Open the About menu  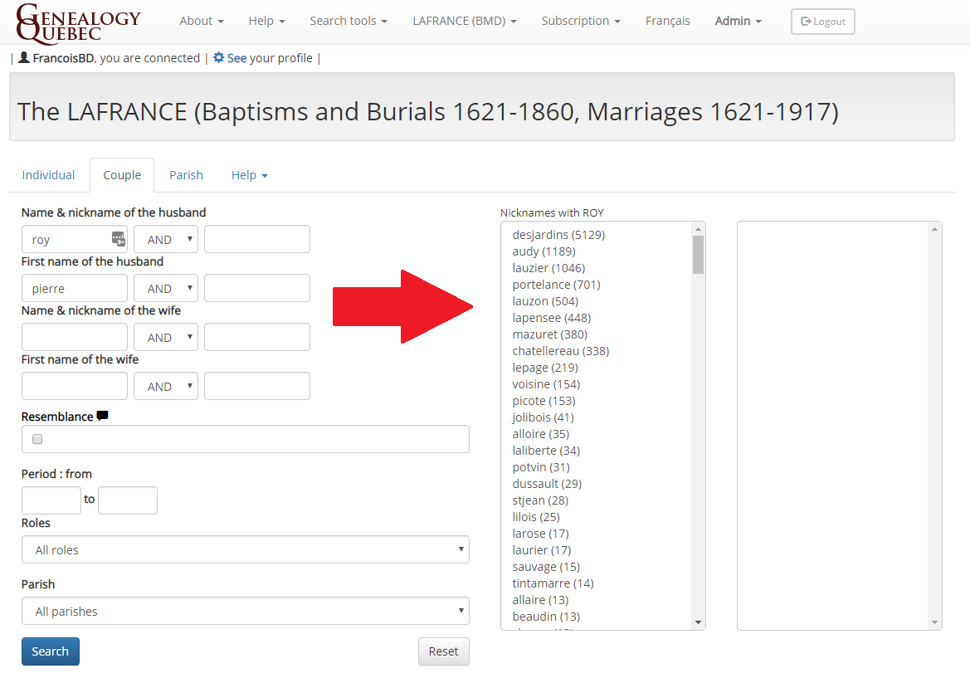click(202, 21)
